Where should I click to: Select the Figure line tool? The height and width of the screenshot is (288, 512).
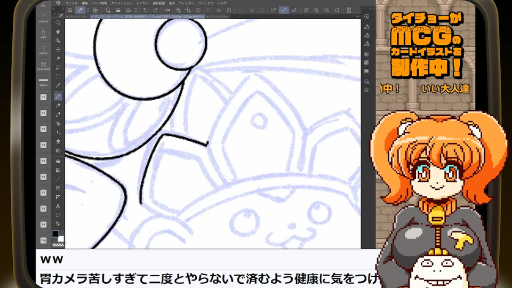pyautogui.click(x=58, y=179)
